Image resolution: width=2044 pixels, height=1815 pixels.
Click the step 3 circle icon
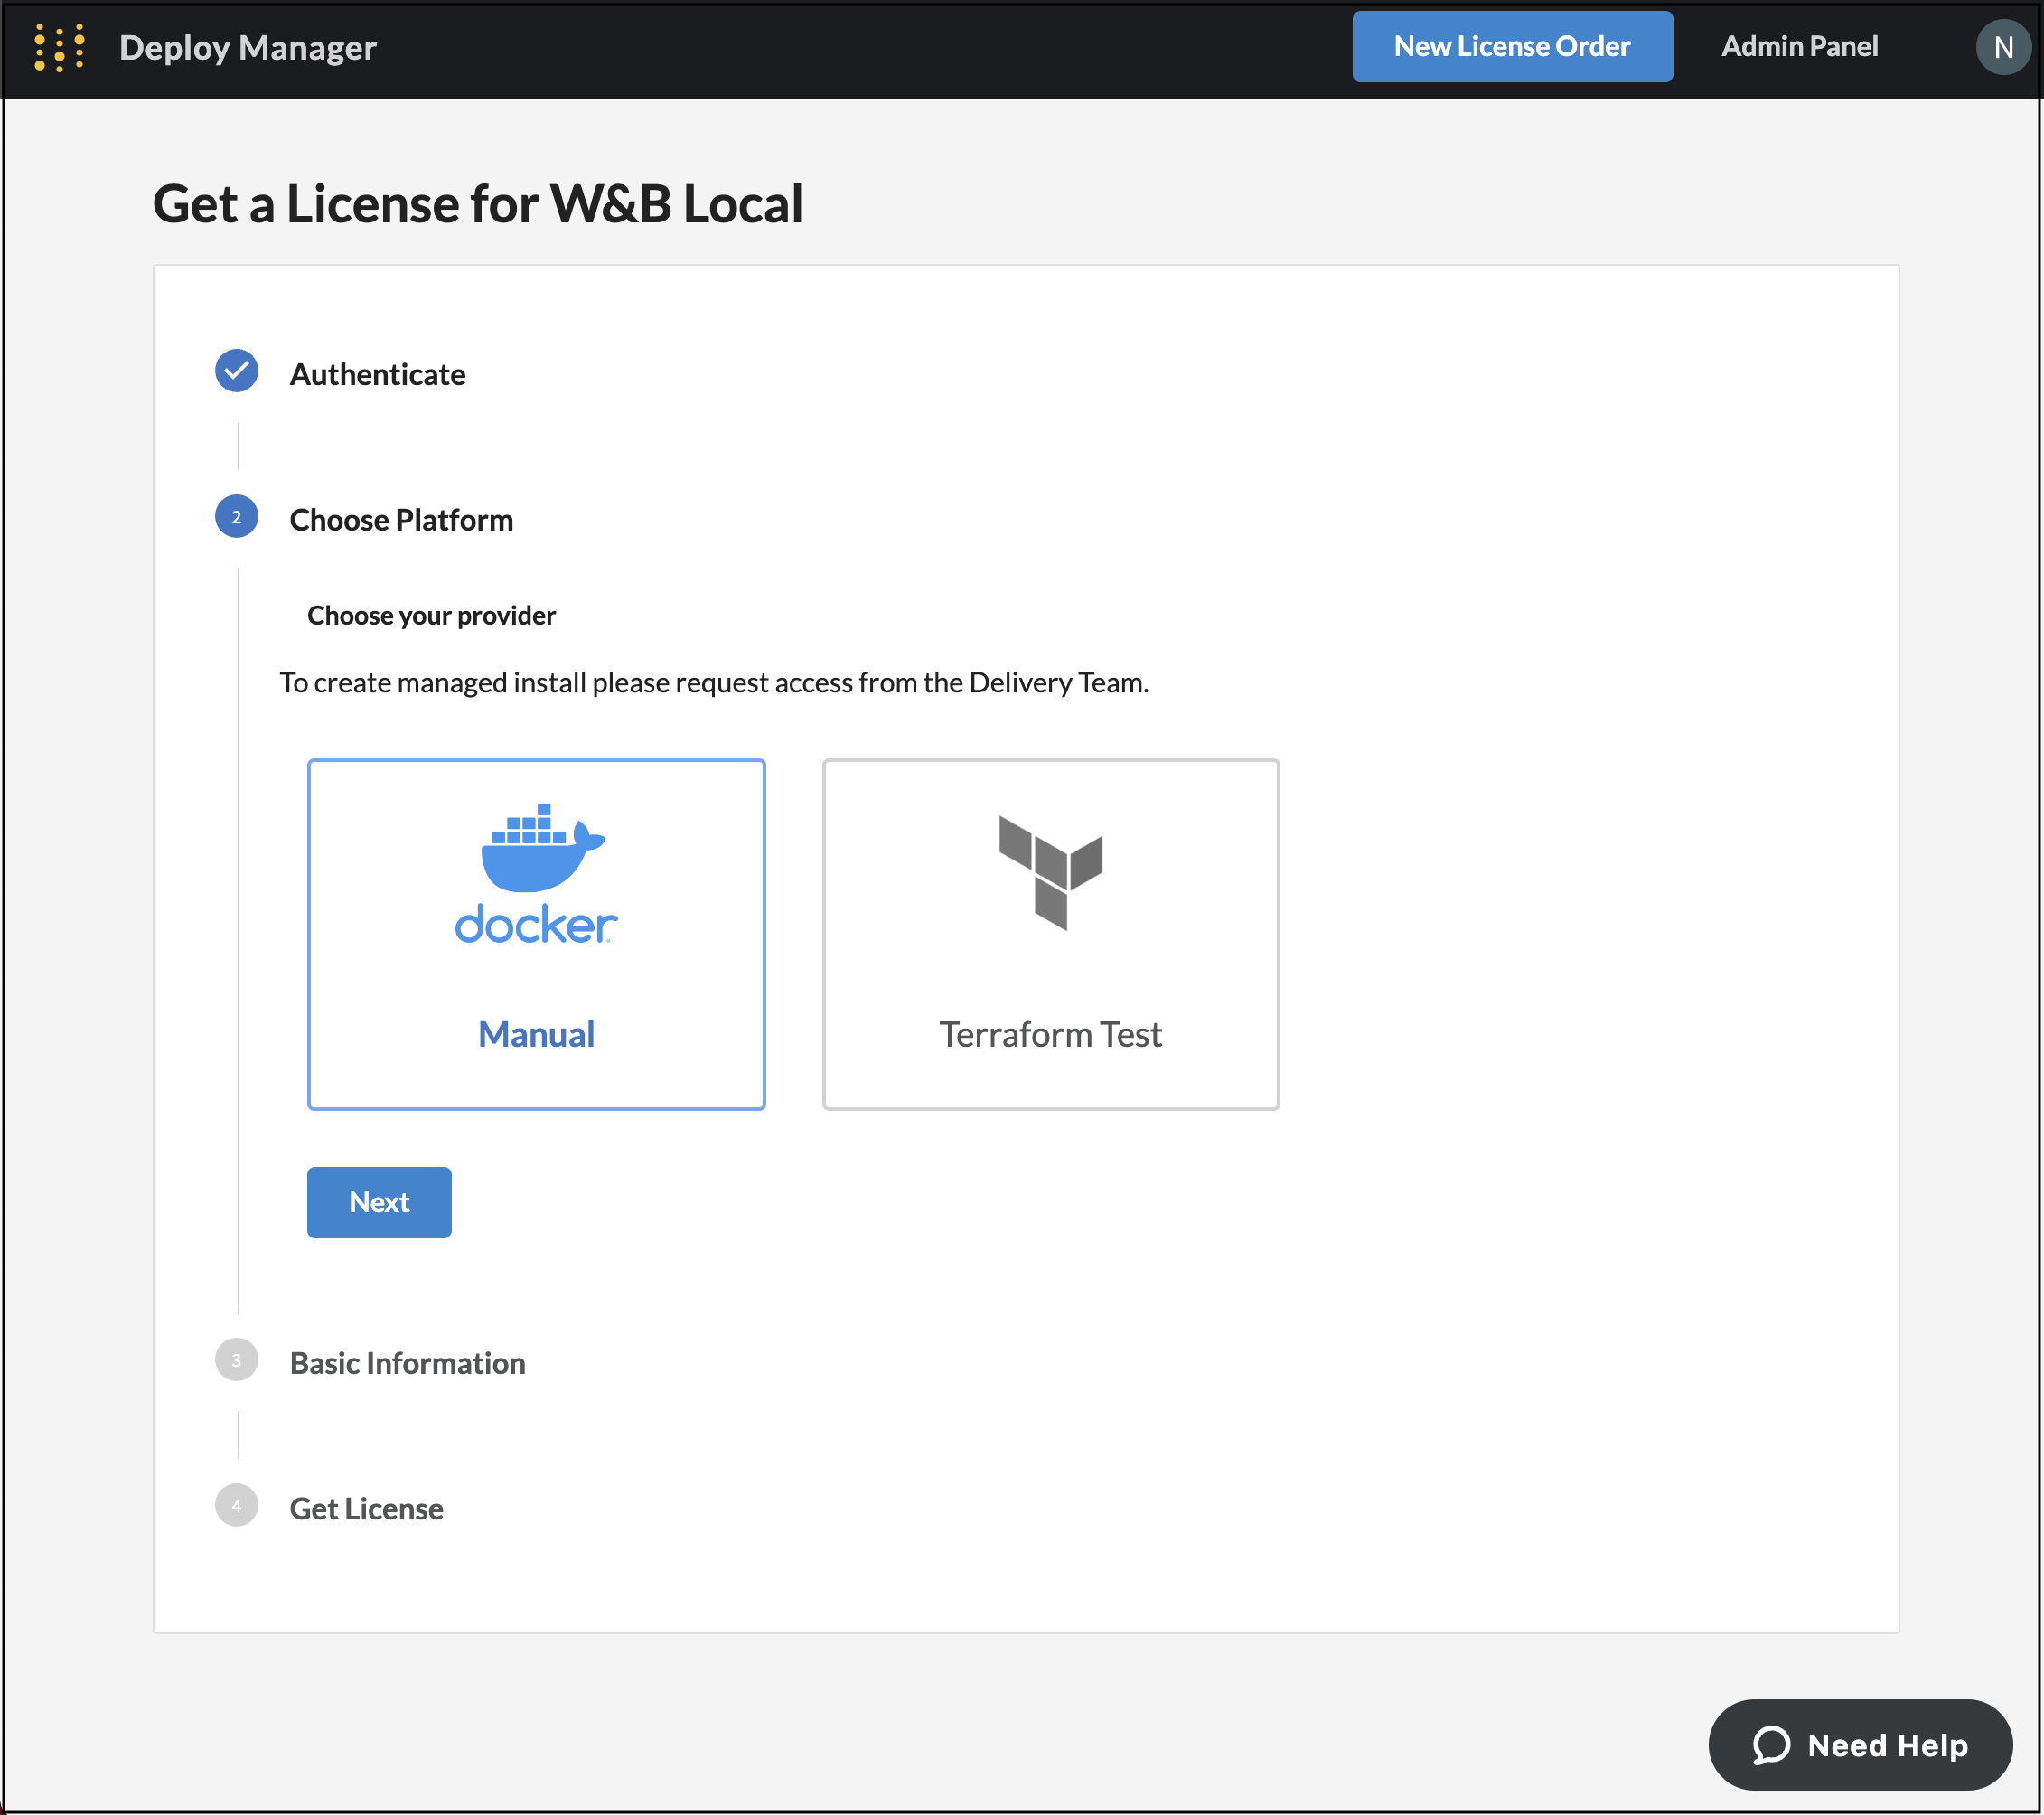point(236,1360)
